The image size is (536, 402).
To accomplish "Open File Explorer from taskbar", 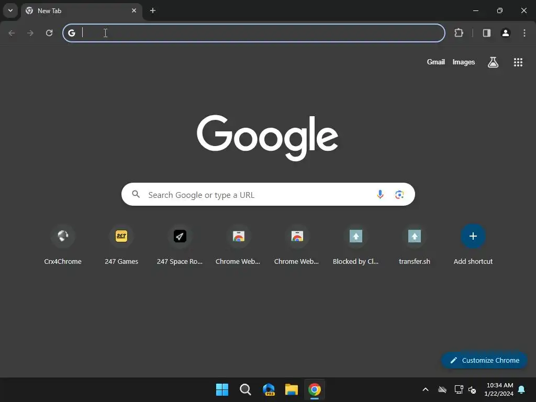I will pos(292,389).
